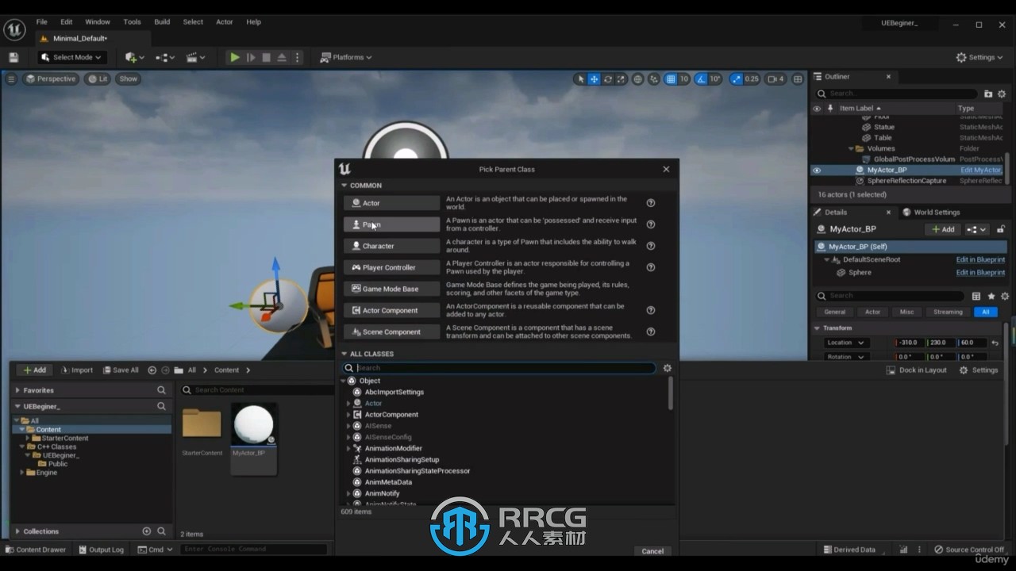Click help icon next to Actor class
Screen dimensions: 1016x571
coord(651,203)
